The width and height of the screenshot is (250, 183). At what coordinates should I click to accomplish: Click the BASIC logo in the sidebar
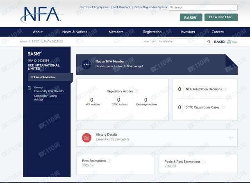34,53
